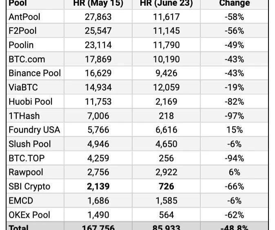Select the BTC.com cell
The width and height of the screenshot is (275, 230).
(27, 59)
